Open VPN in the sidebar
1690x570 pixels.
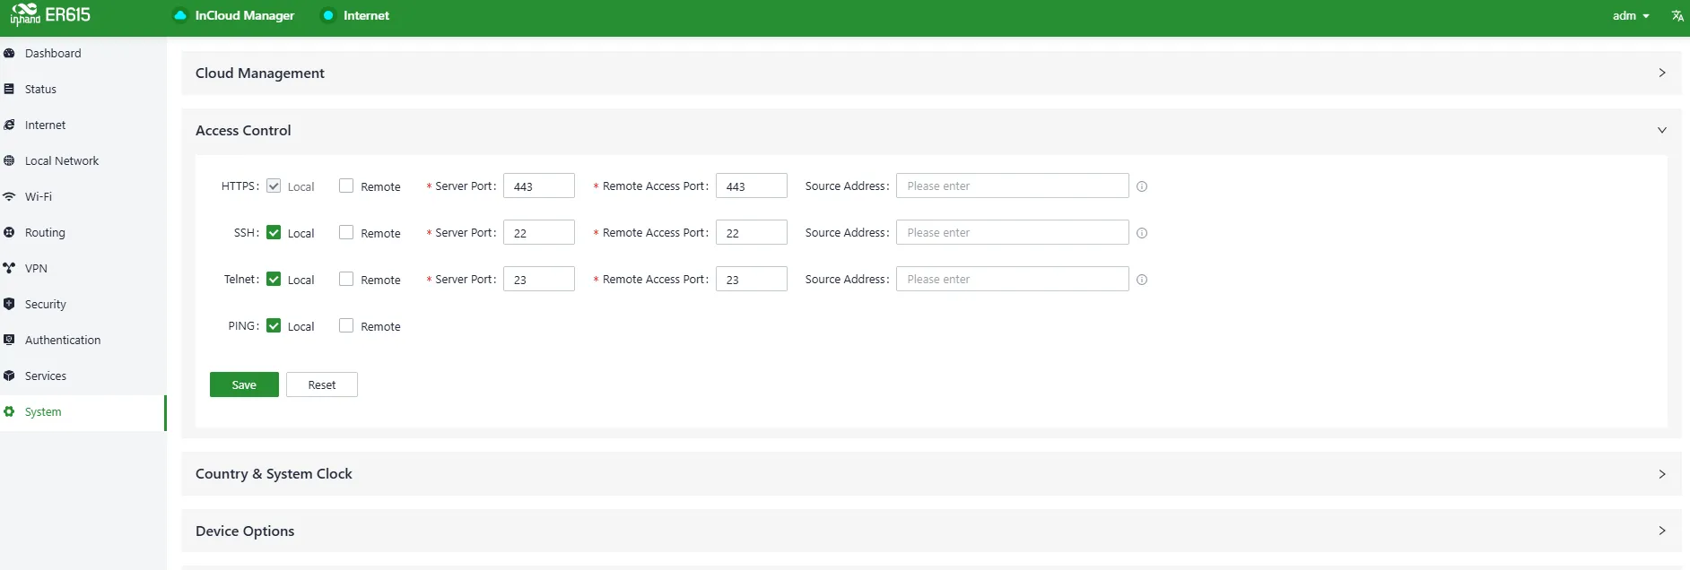click(x=83, y=268)
